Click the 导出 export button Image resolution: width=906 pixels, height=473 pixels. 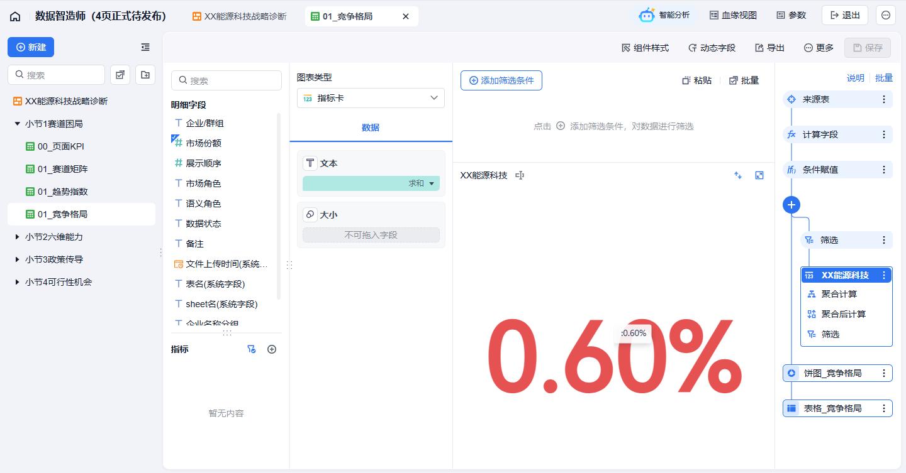[769, 48]
